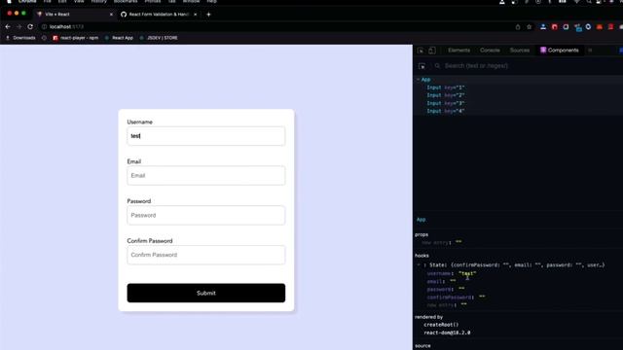The height and width of the screenshot is (350, 623).
Task: Select the Input key="1" component
Action: [446, 87]
